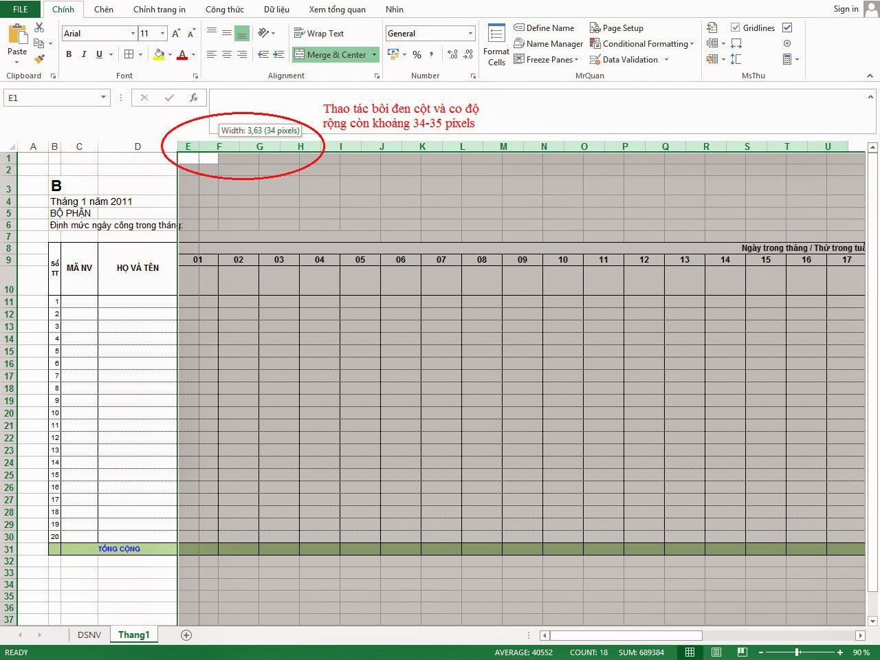
Task: Apply bold formatting from the Font group
Action: [x=68, y=54]
